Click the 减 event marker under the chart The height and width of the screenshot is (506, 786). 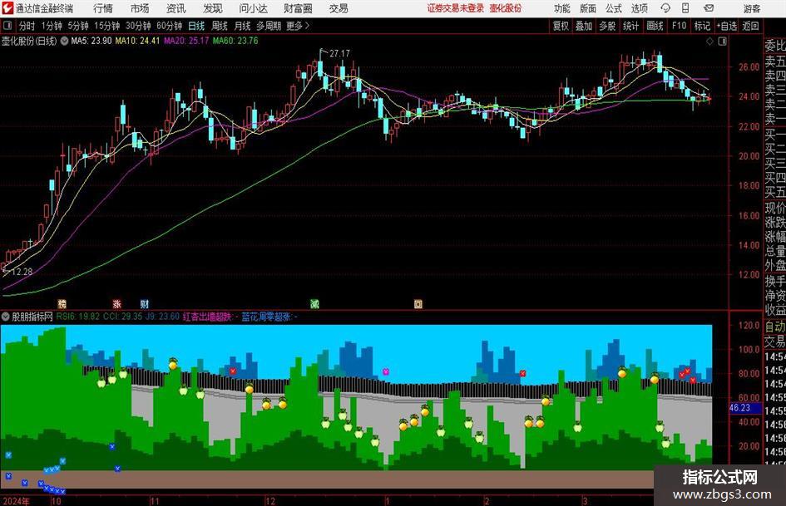coord(314,303)
